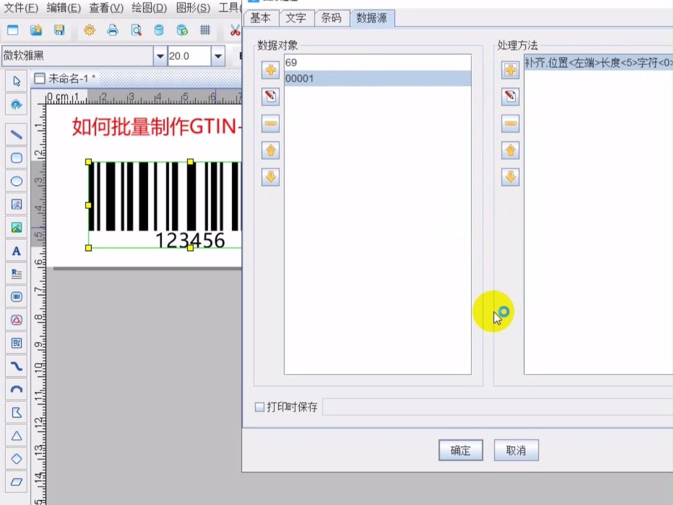Edit the selected processing method
This screenshot has width=673, height=505.
click(x=510, y=96)
